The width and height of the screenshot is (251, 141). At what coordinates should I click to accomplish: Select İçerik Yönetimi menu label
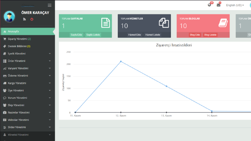[17, 53]
